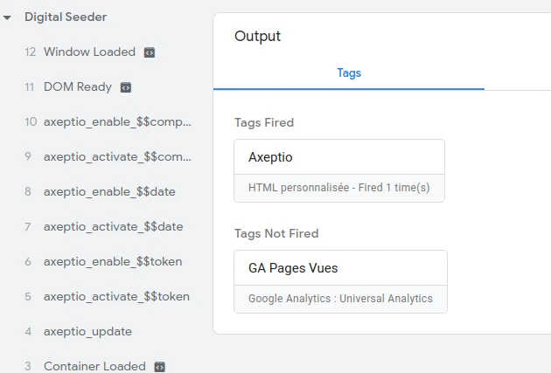
Task: Click the code icon beside DOM Ready
Action: click(126, 87)
